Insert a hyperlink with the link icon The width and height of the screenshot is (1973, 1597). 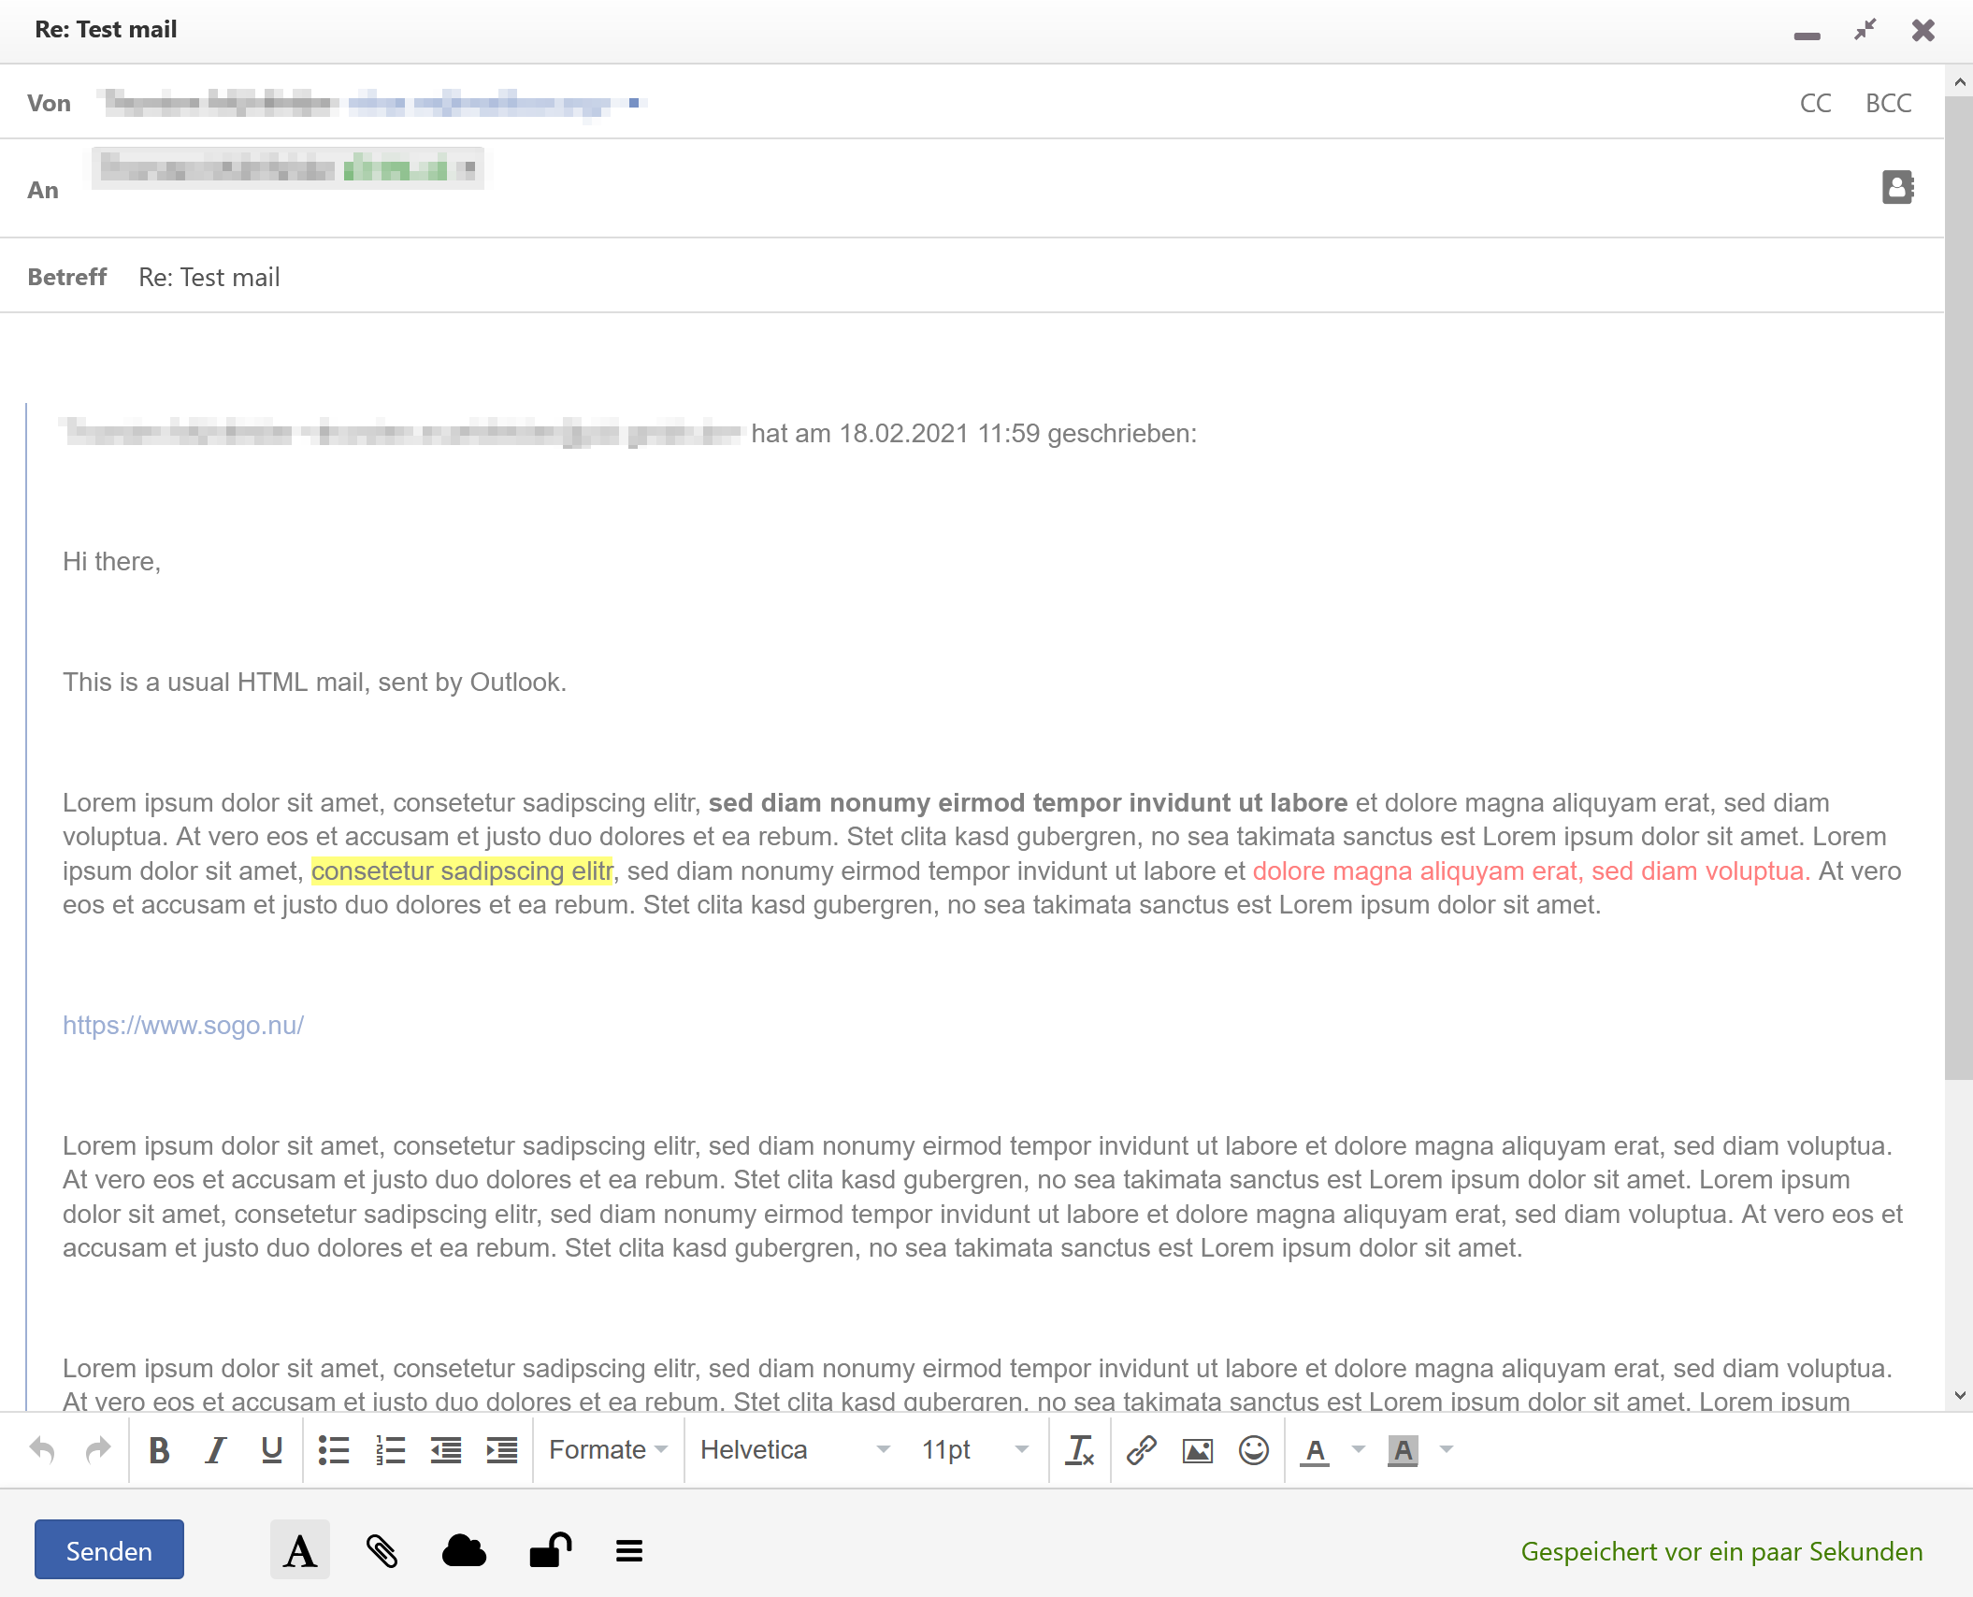click(x=1142, y=1450)
